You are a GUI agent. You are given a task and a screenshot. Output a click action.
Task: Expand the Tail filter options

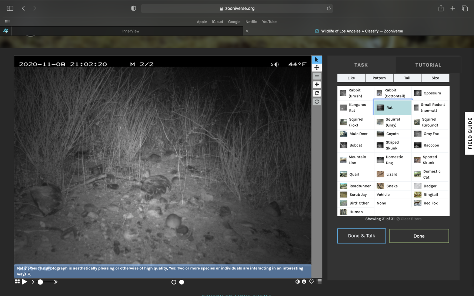407,78
